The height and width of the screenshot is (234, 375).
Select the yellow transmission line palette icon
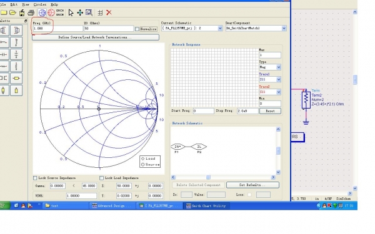(16, 78)
